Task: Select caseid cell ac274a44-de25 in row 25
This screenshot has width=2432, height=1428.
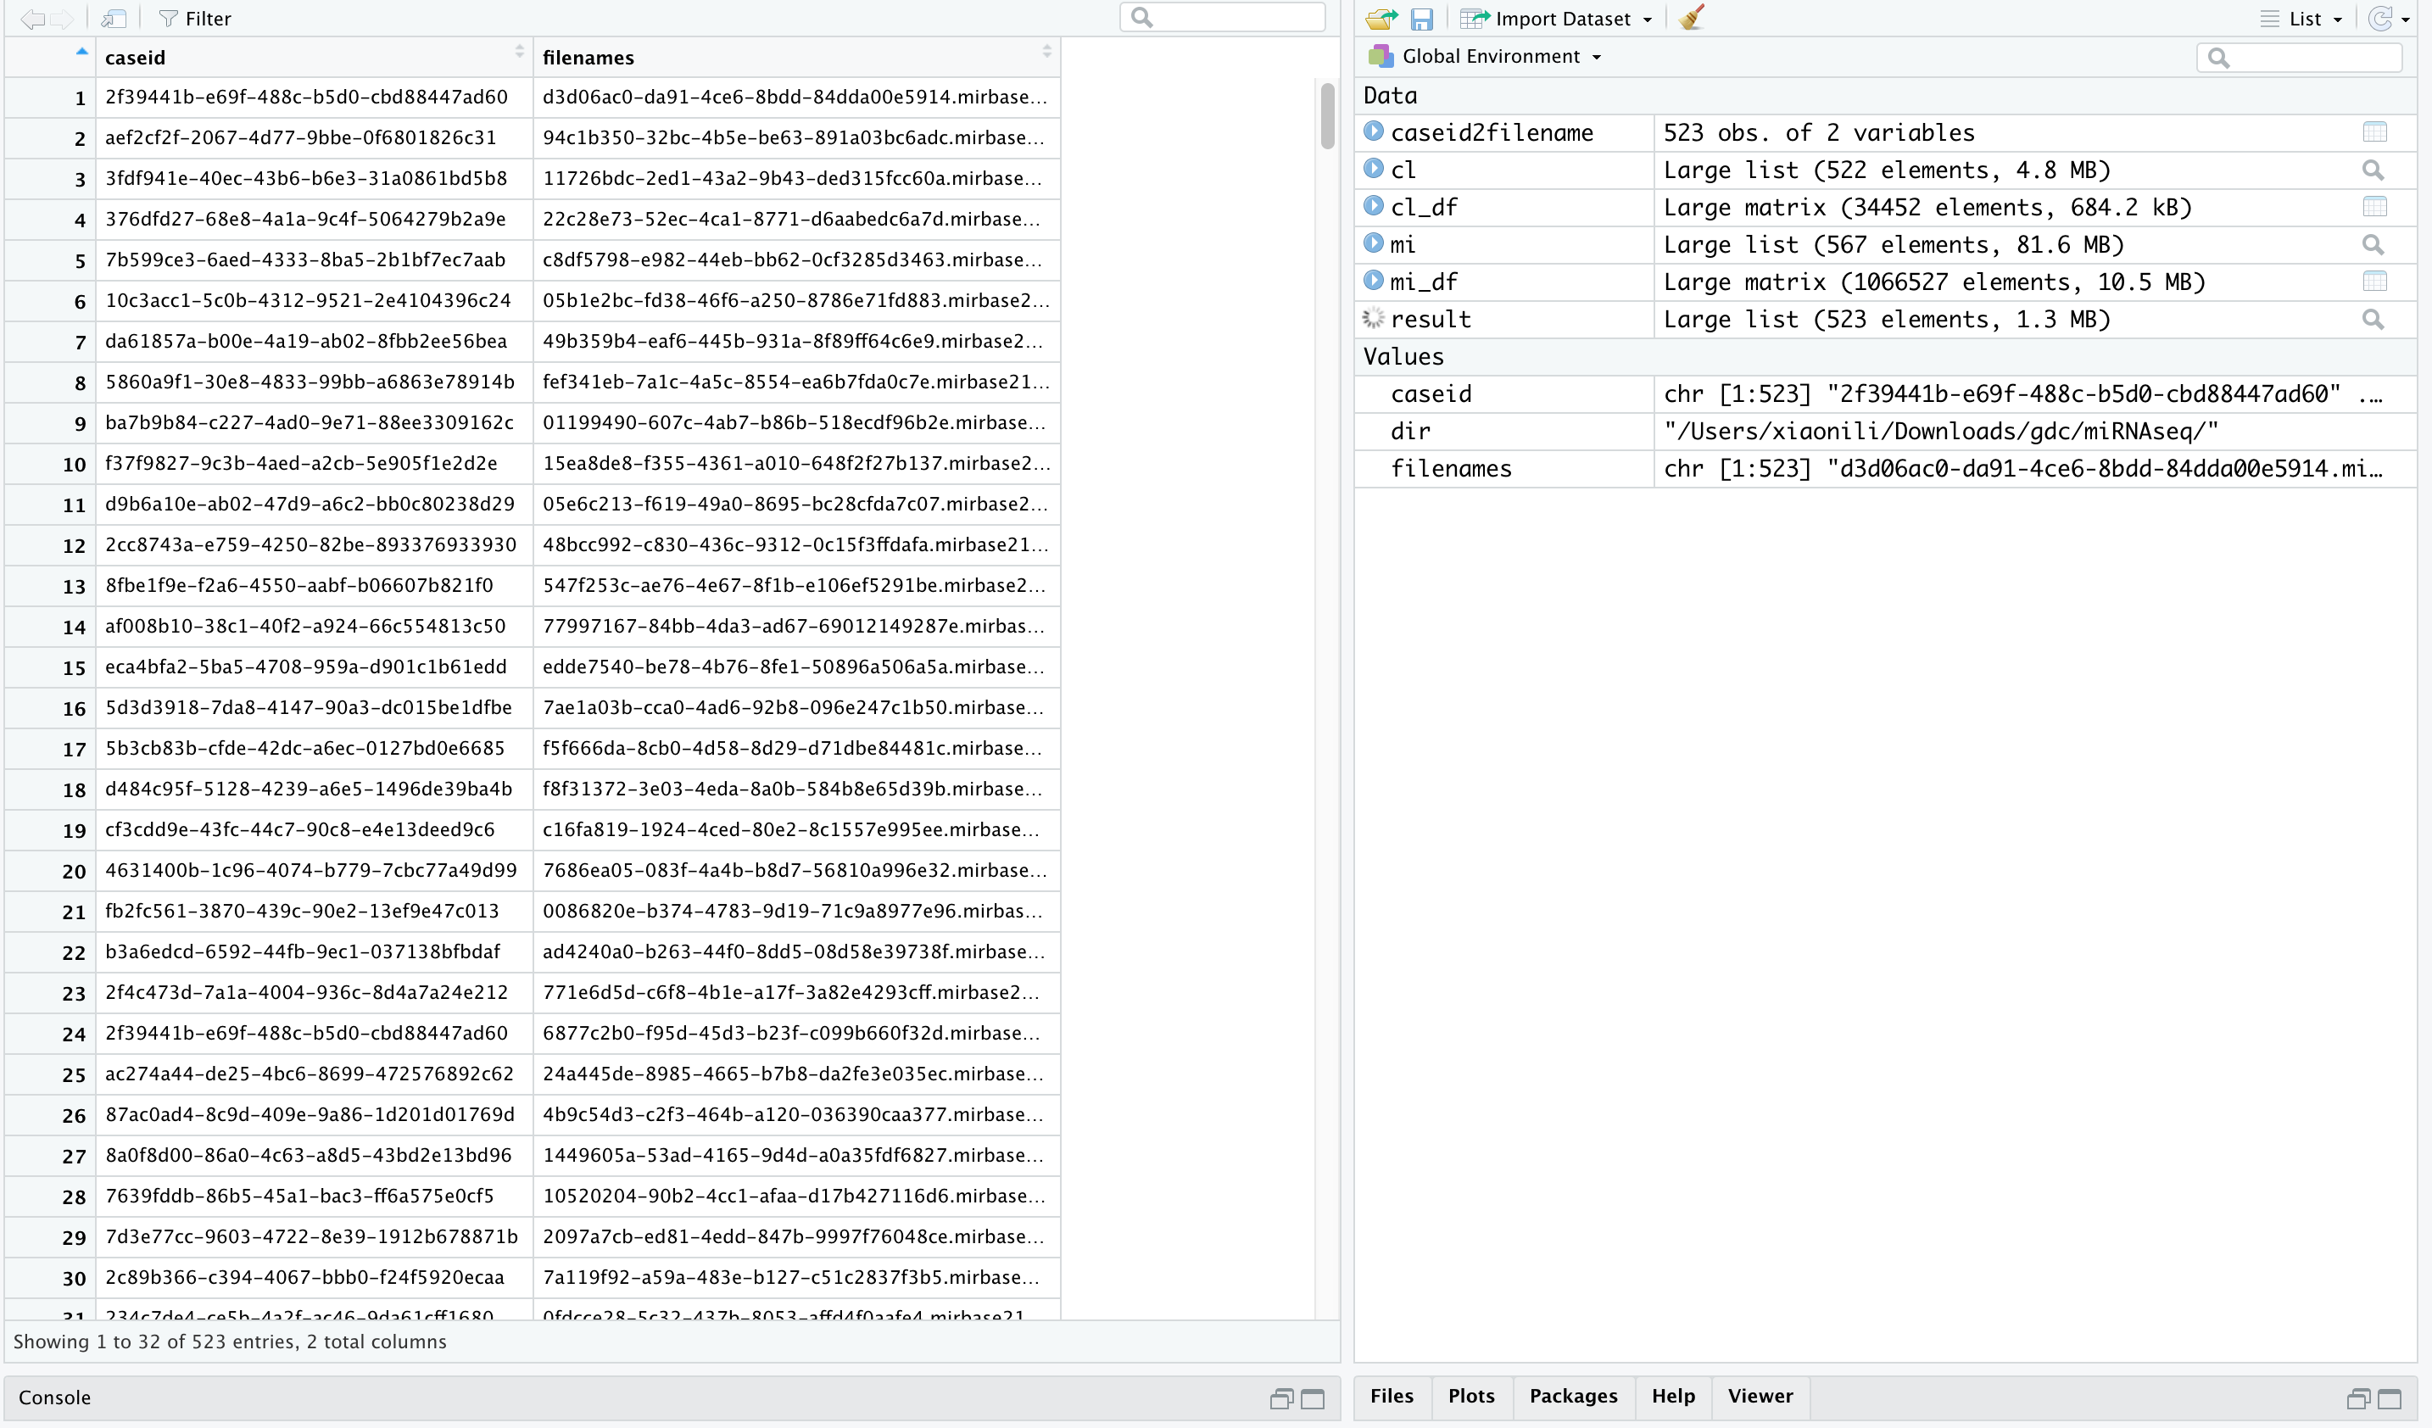Action: [x=314, y=1075]
